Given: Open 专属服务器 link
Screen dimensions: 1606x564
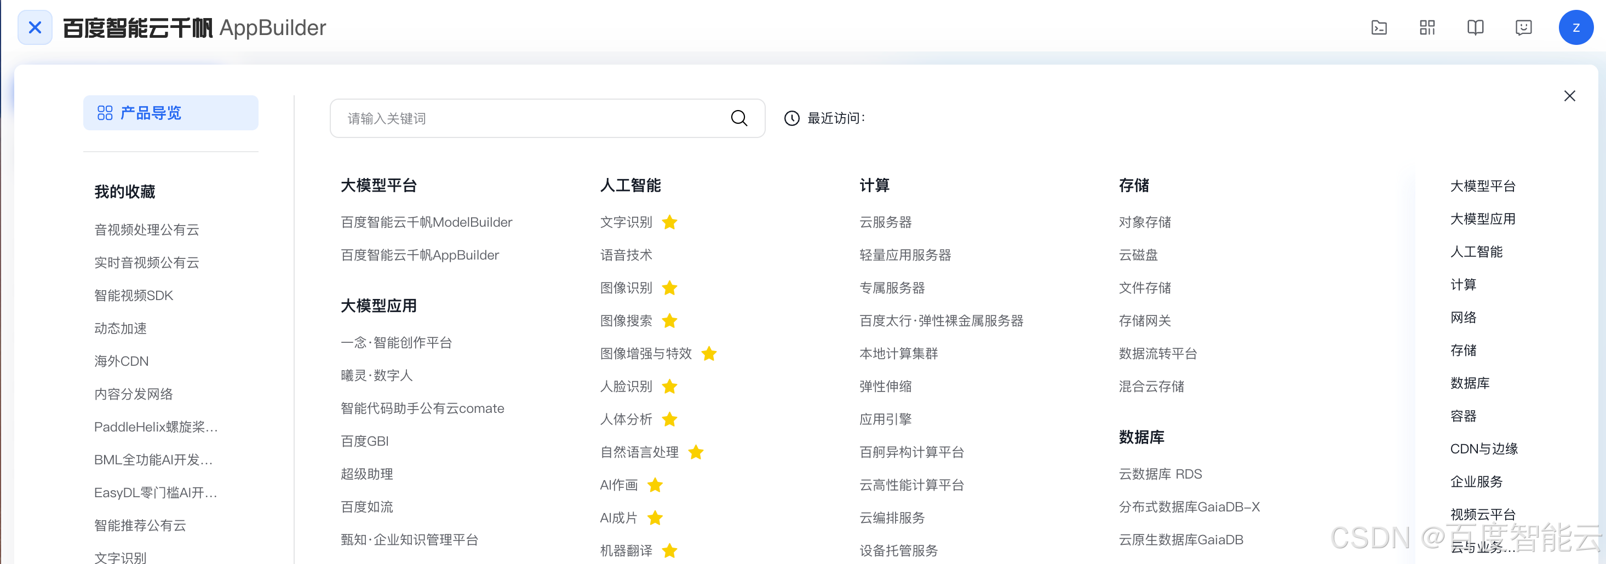Looking at the screenshot, I should 892,288.
